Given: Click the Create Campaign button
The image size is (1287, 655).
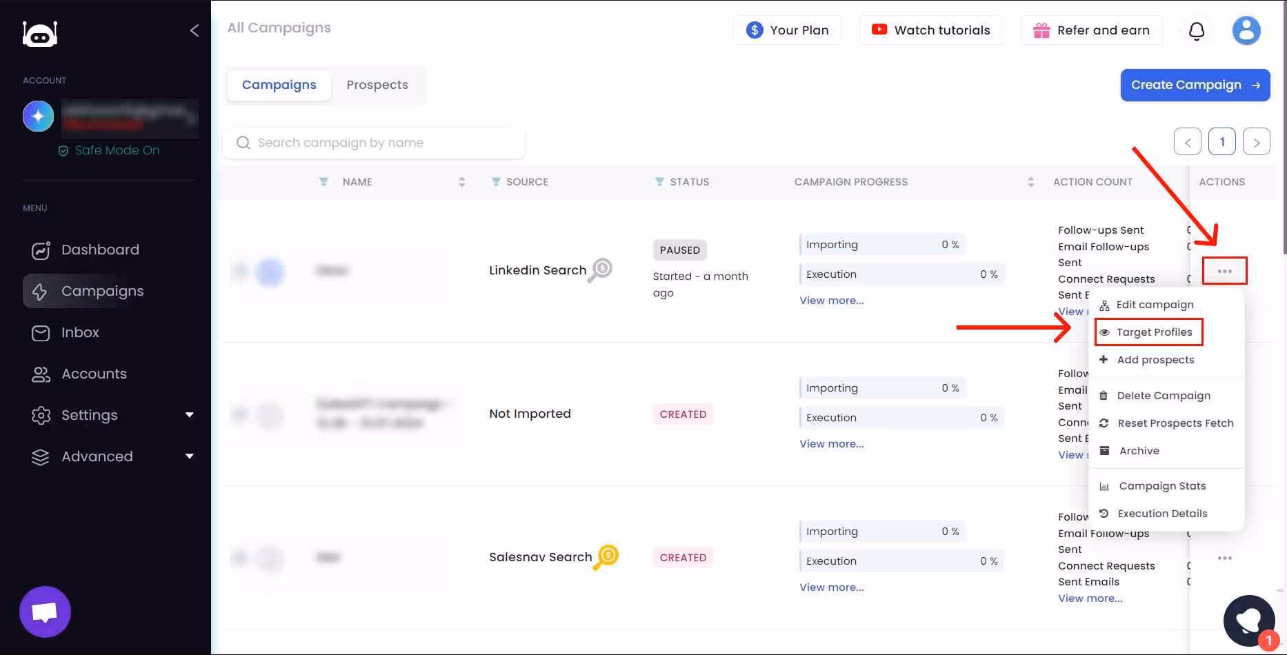Looking at the screenshot, I should click(x=1195, y=85).
